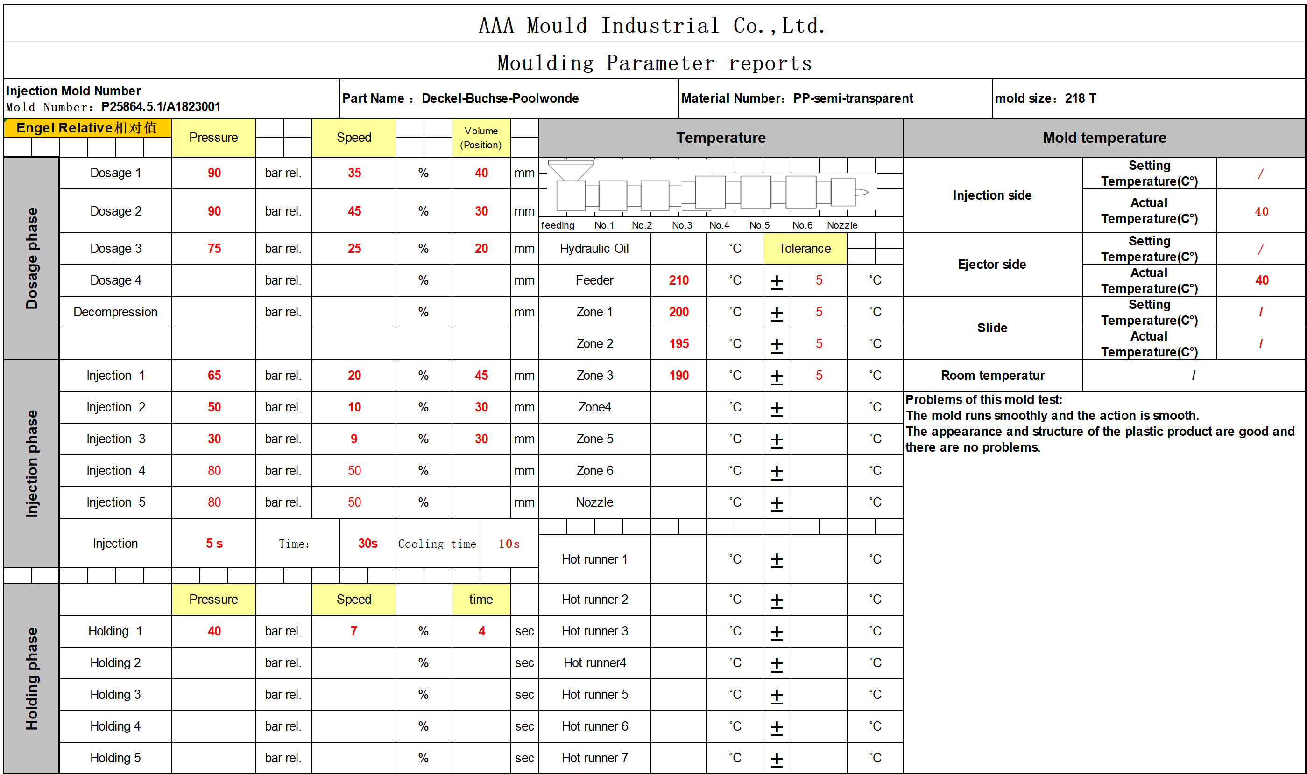Image resolution: width=1307 pixels, height=774 pixels.
Task: Select Ejector side actual temperature 40
Action: [x=1262, y=280]
